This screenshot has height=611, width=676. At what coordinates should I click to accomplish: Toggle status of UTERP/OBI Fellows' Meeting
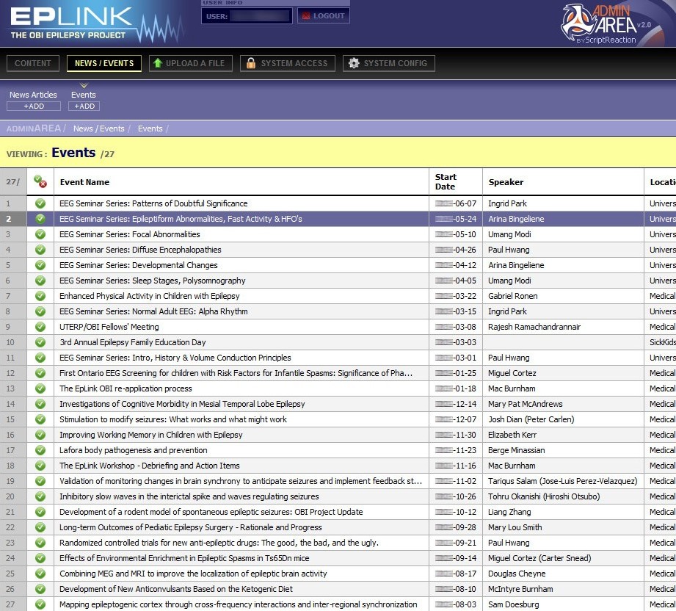tap(40, 327)
